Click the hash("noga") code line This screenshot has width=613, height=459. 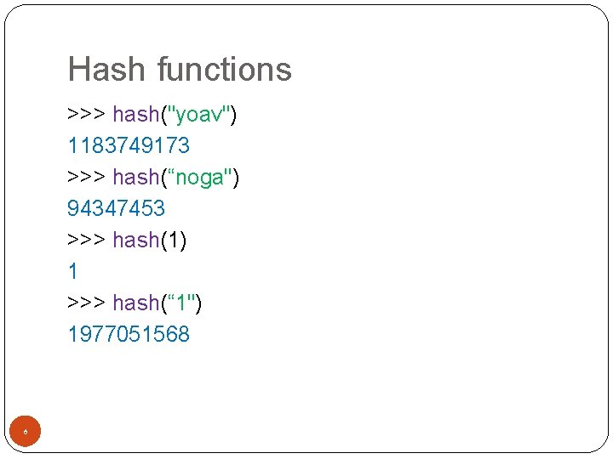pos(154,177)
